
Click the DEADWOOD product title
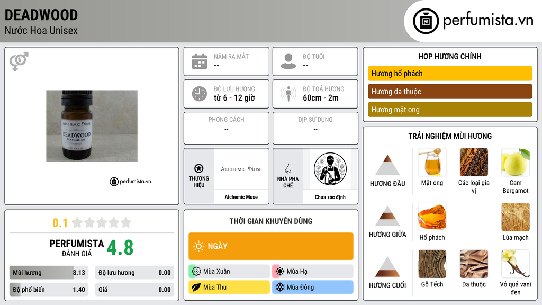pos(41,15)
